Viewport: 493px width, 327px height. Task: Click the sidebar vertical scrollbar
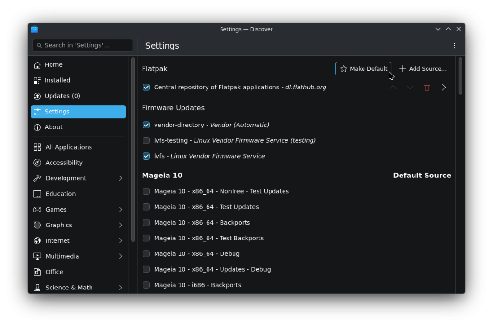point(133,150)
